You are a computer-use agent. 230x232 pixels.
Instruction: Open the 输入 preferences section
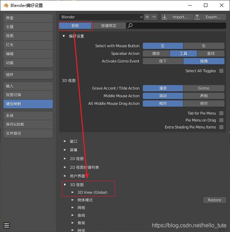tap(28, 86)
